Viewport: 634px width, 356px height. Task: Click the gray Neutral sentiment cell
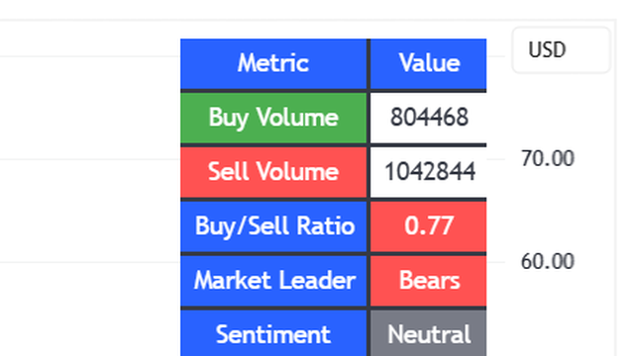click(429, 333)
